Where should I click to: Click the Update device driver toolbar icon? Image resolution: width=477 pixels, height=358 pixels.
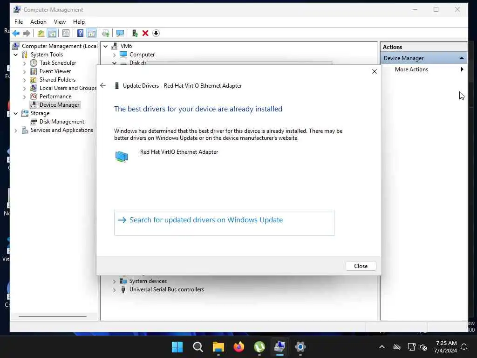(106, 33)
